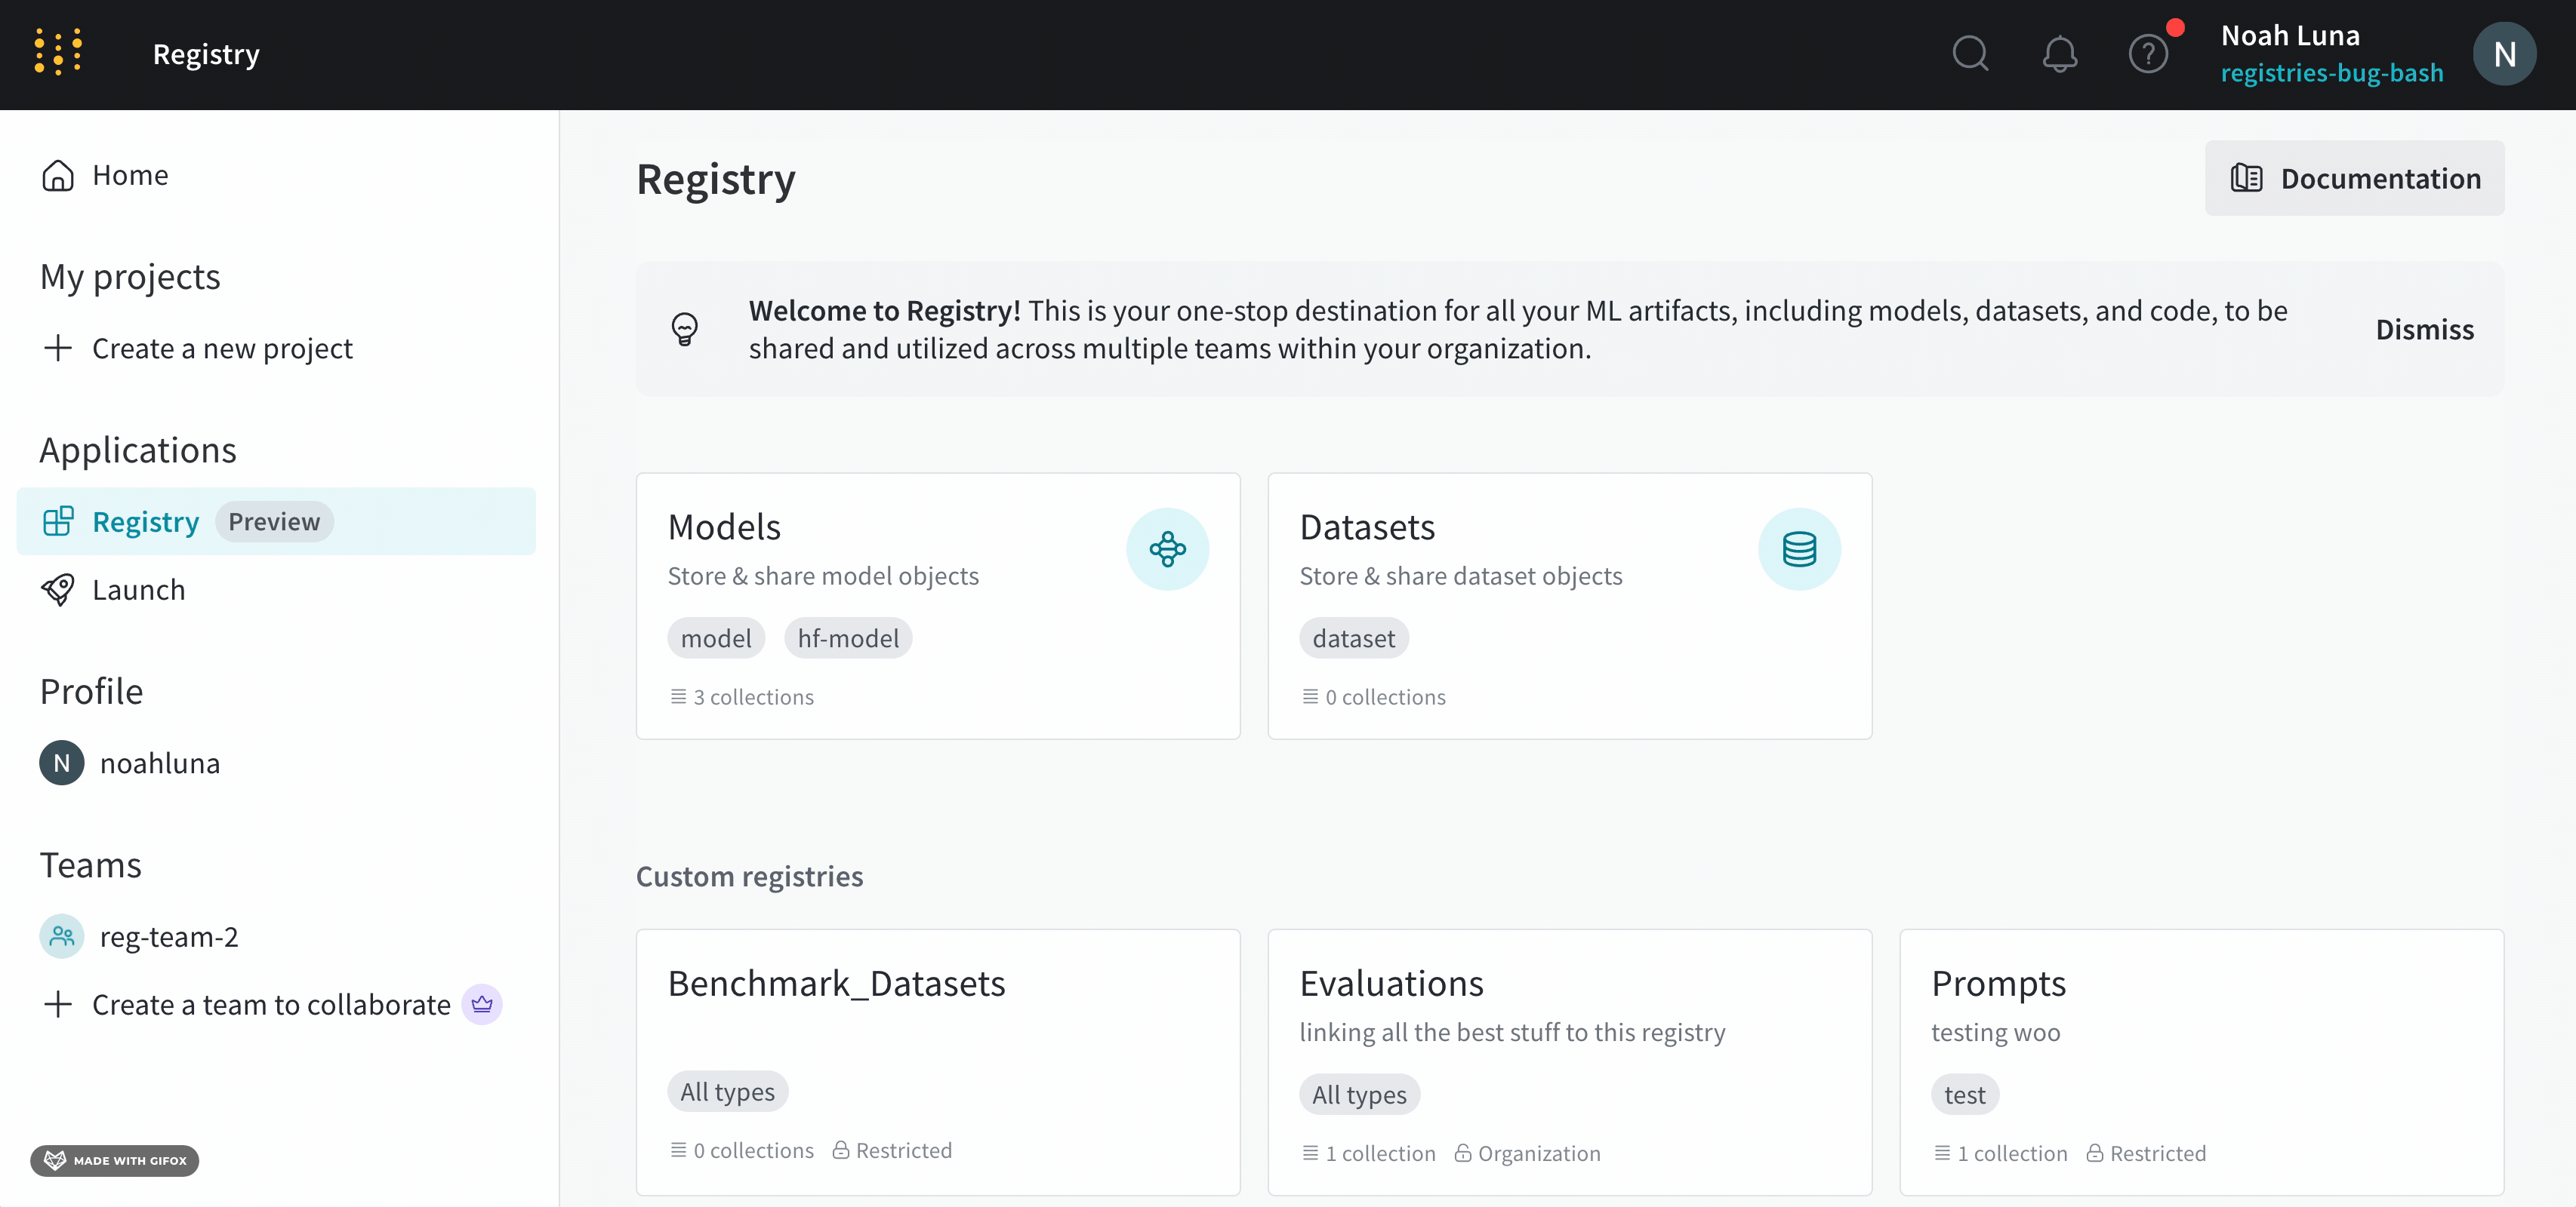Click the W&B logo top left

coord(57,52)
